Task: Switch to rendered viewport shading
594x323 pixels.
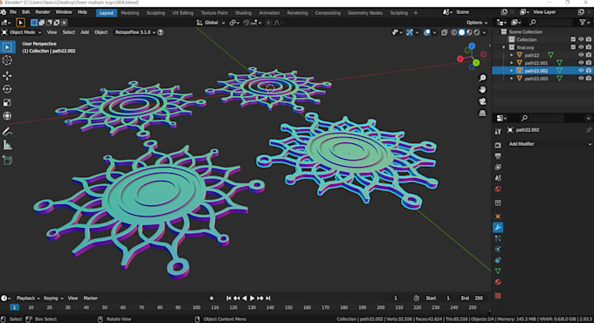Action: pyautogui.click(x=477, y=32)
